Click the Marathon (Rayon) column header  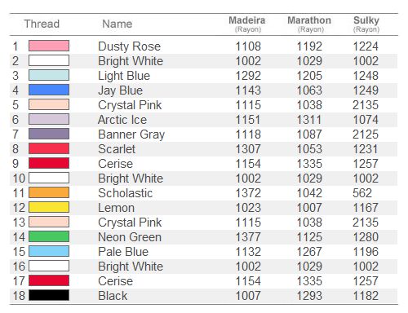(309, 24)
